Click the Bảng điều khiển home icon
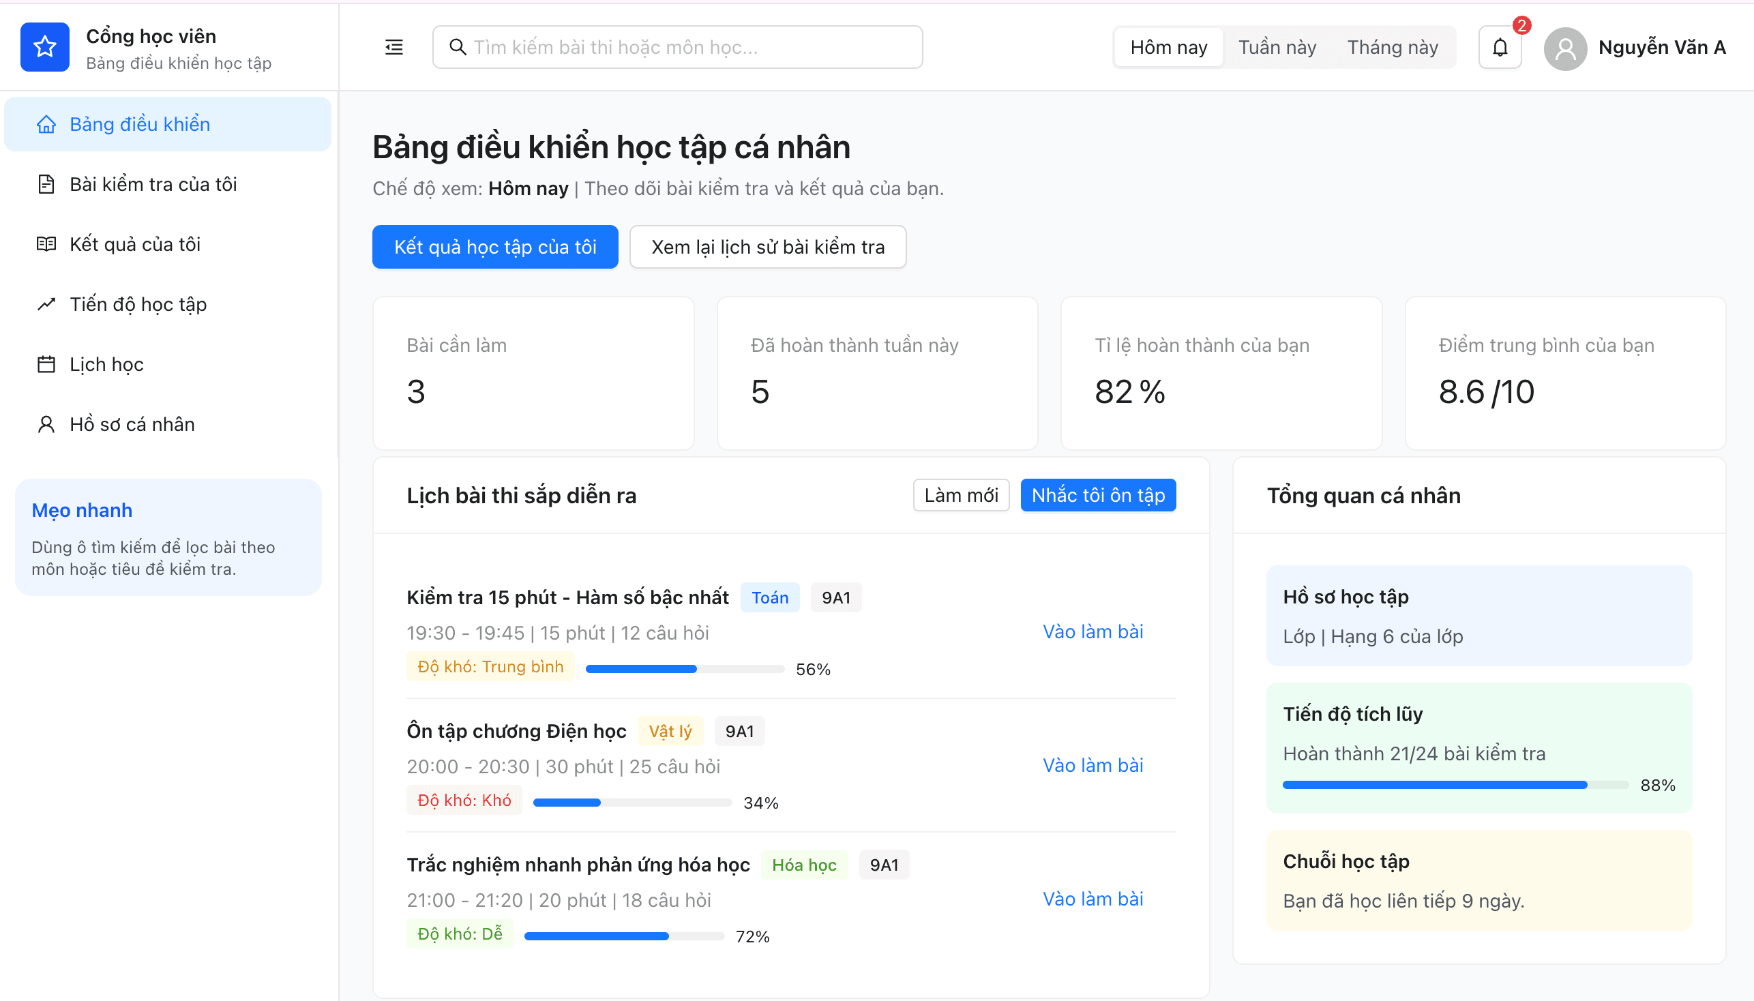The width and height of the screenshot is (1754, 1001). [x=46, y=123]
